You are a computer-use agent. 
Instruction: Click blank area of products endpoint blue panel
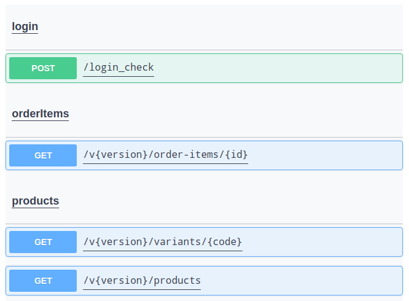tap(300, 281)
